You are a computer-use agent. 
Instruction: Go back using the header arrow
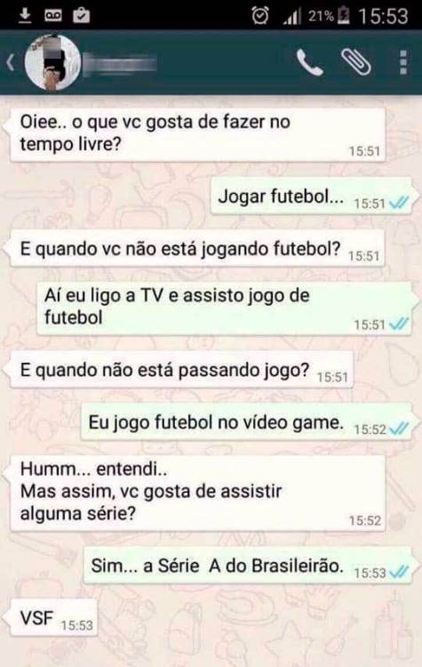[x=10, y=62]
